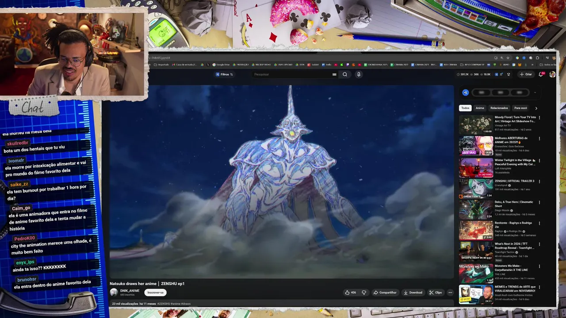
Task: Open options menu for Monsters We Make
Action: pos(539,266)
